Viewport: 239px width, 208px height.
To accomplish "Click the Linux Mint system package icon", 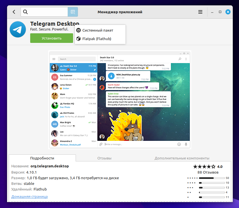I will pyautogui.click(x=78, y=30).
